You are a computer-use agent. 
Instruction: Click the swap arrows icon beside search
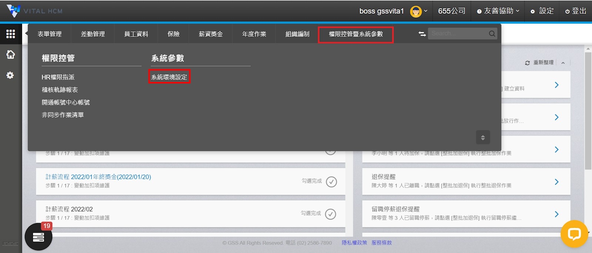[x=422, y=34]
